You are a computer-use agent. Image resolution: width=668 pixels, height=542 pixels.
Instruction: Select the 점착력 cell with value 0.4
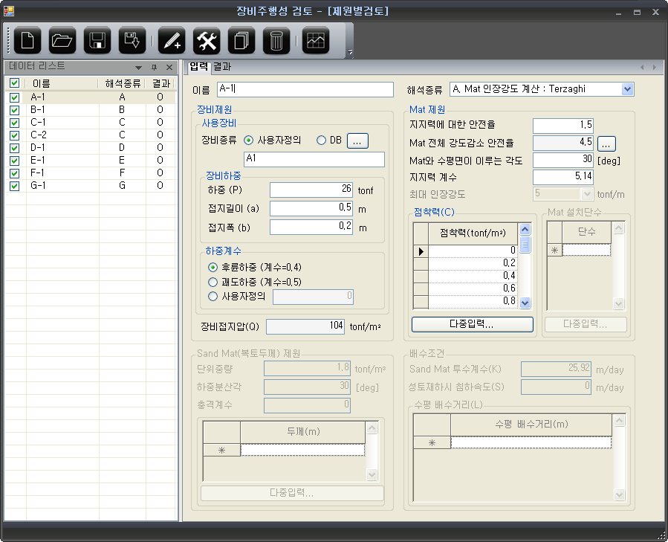[x=473, y=276]
